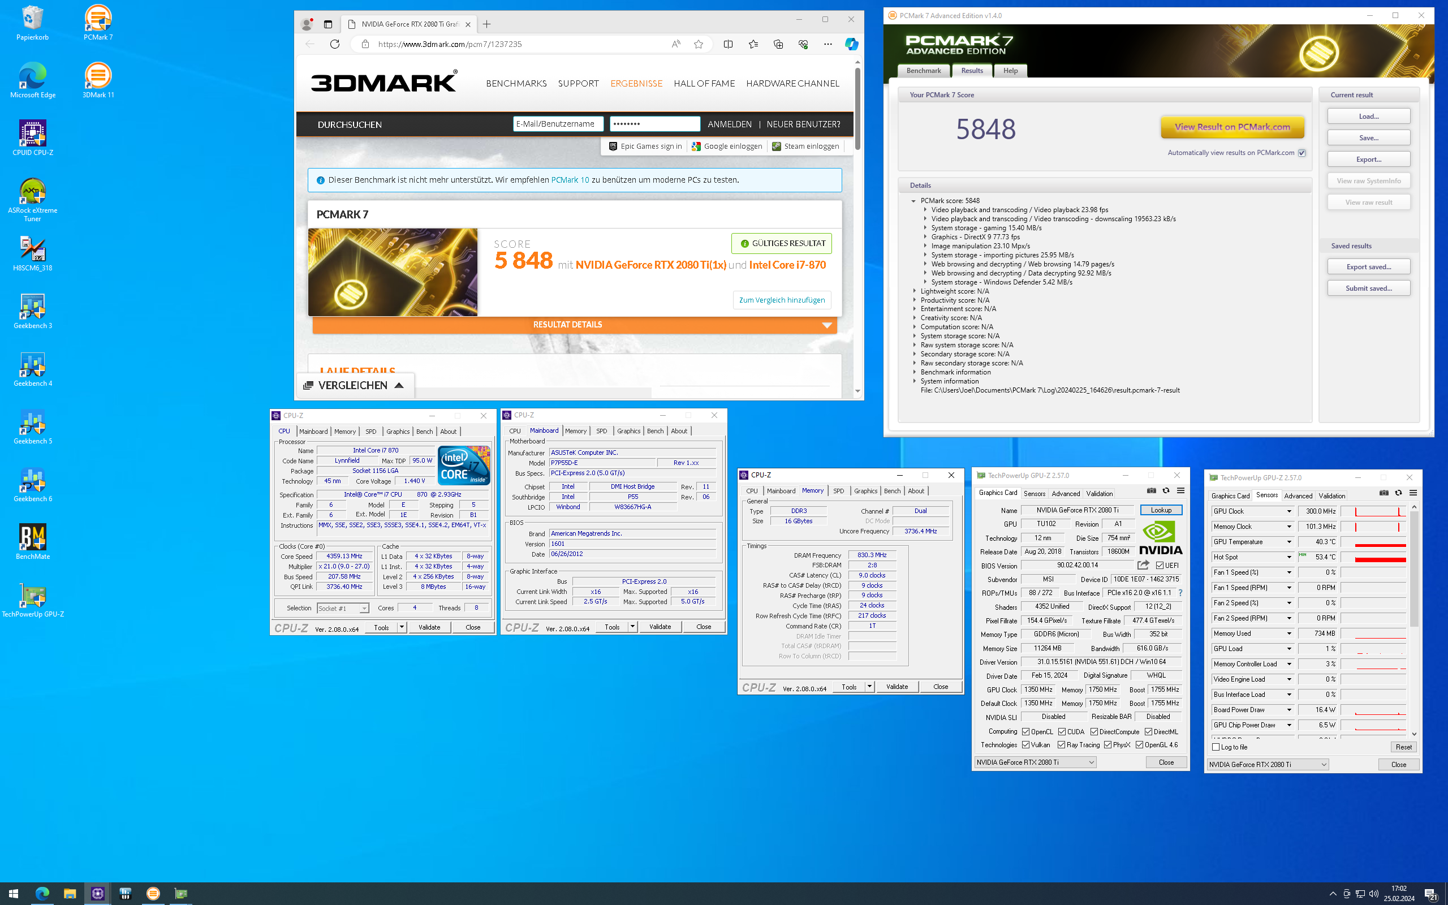Click the PCMark 10 link on the 3DMark page
The width and height of the screenshot is (1448, 905).
(x=570, y=180)
